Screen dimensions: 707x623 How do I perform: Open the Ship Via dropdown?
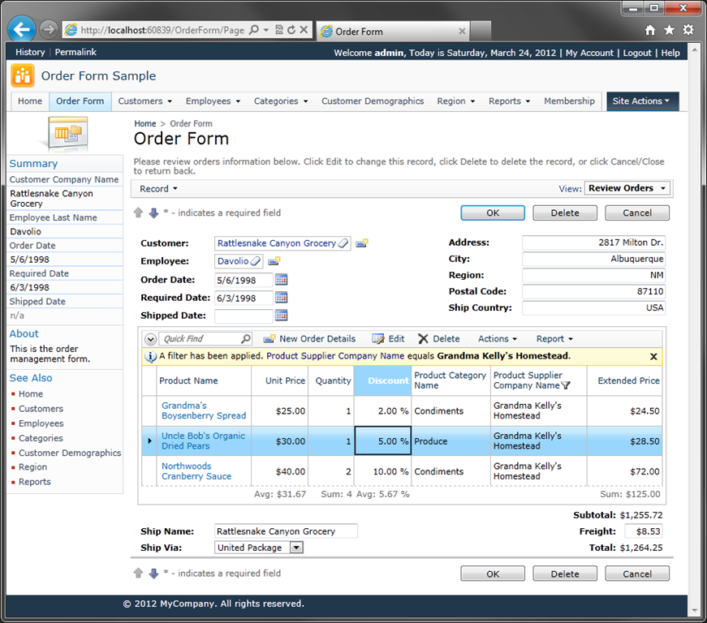[x=296, y=548]
